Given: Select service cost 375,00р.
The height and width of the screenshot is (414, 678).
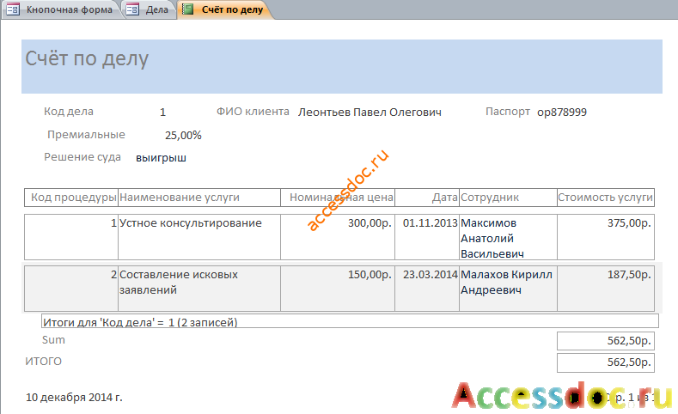Looking at the screenshot, I should pyautogui.click(x=606, y=237).
